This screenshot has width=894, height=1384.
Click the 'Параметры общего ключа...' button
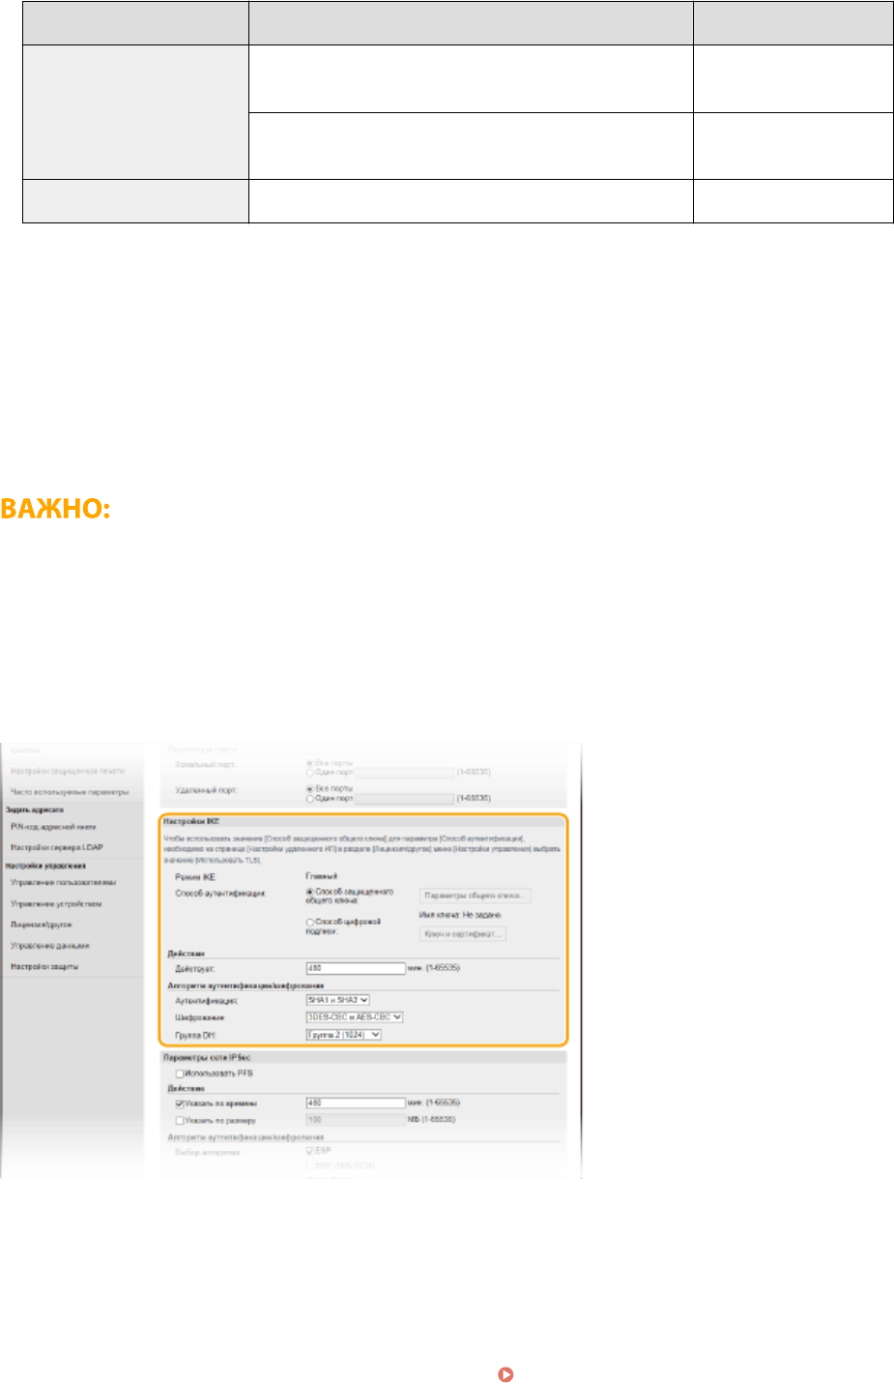pyautogui.click(x=475, y=896)
